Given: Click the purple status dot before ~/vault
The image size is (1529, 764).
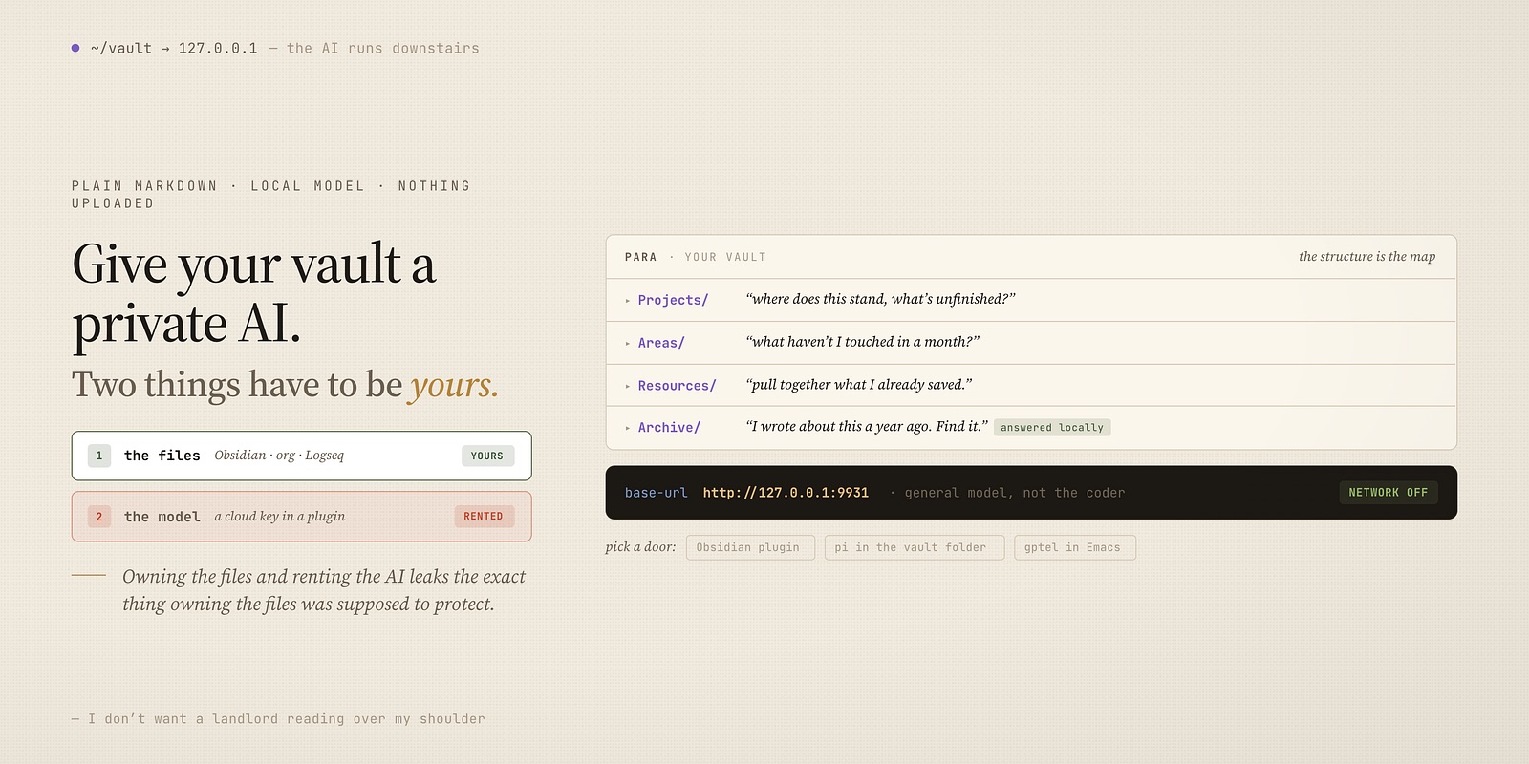Looking at the screenshot, I should point(75,48).
